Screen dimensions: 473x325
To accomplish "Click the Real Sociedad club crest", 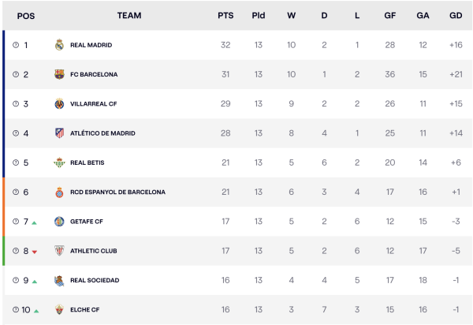I will click(x=59, y=281).
